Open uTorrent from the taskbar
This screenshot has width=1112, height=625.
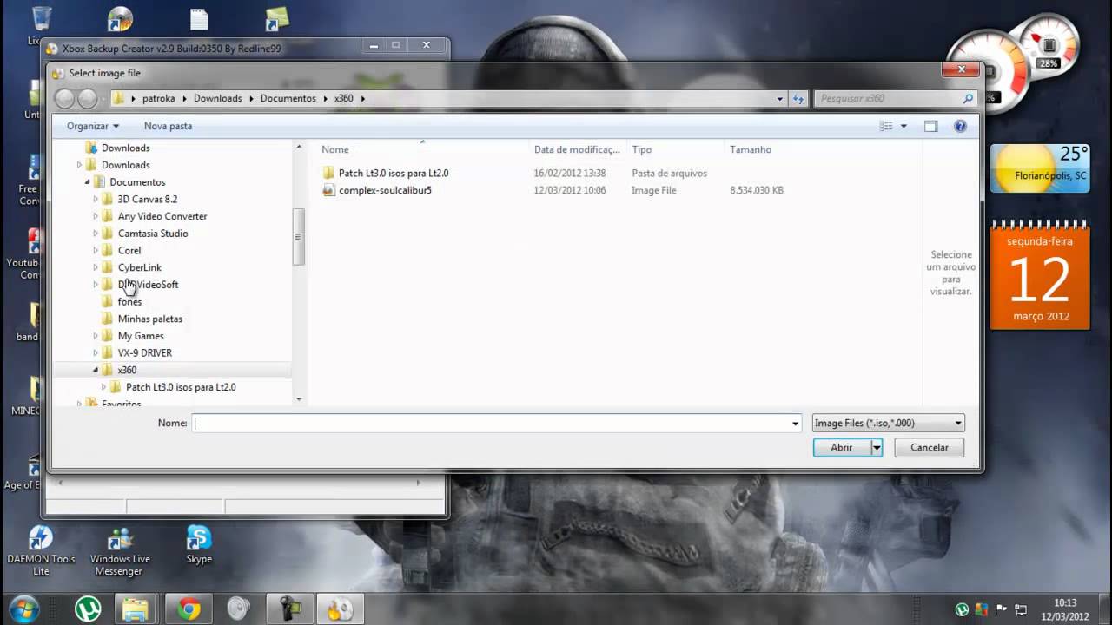[x=88, y=609]
